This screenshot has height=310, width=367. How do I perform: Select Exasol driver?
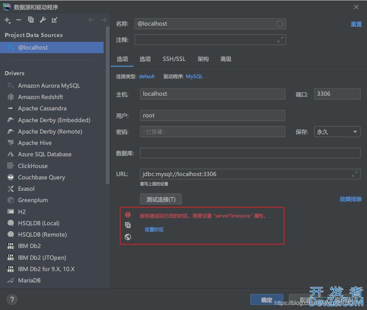point(53,189)
